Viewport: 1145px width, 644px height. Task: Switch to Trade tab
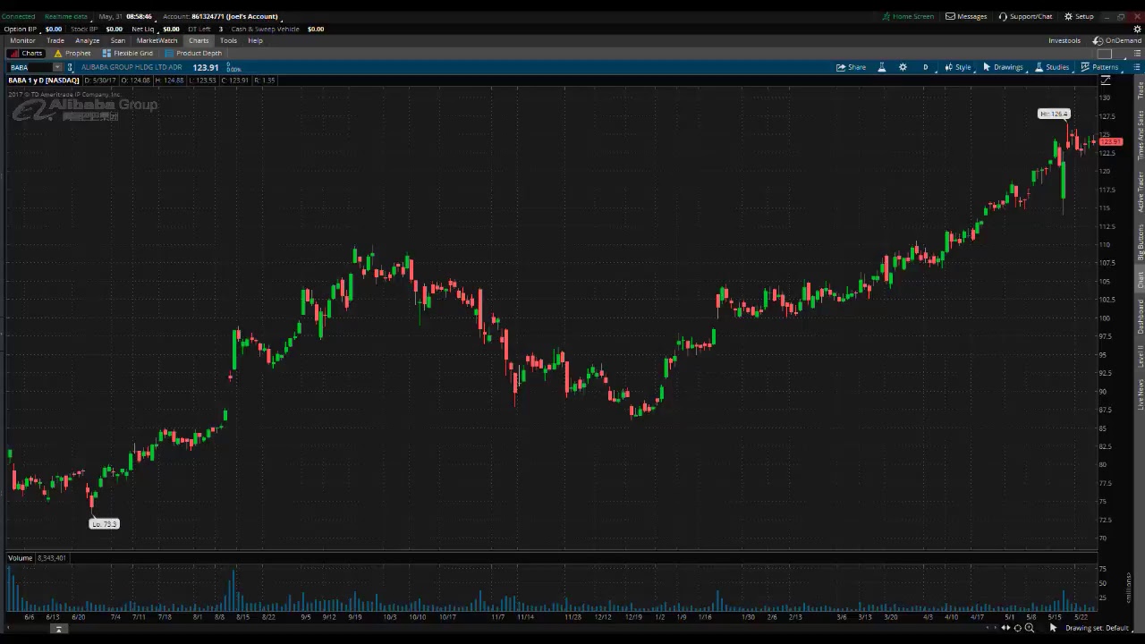pyautogui.click(x=55, y=40)
